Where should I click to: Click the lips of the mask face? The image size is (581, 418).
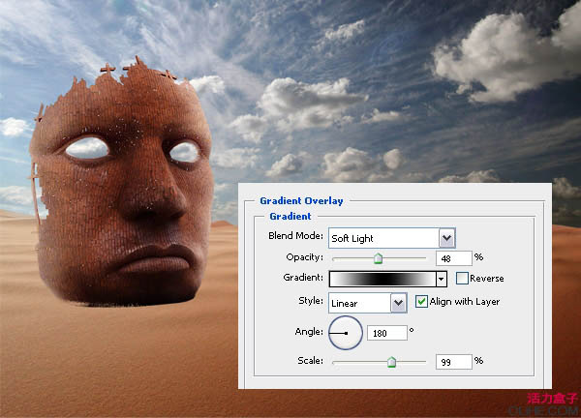point(150,259)
